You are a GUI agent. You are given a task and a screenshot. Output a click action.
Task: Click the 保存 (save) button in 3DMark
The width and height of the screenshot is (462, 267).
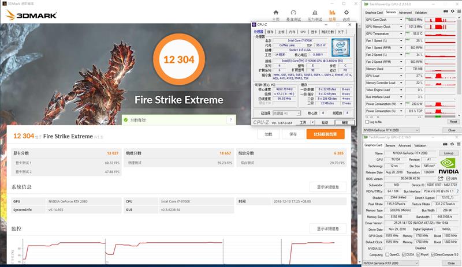click(x=293, y=134)
